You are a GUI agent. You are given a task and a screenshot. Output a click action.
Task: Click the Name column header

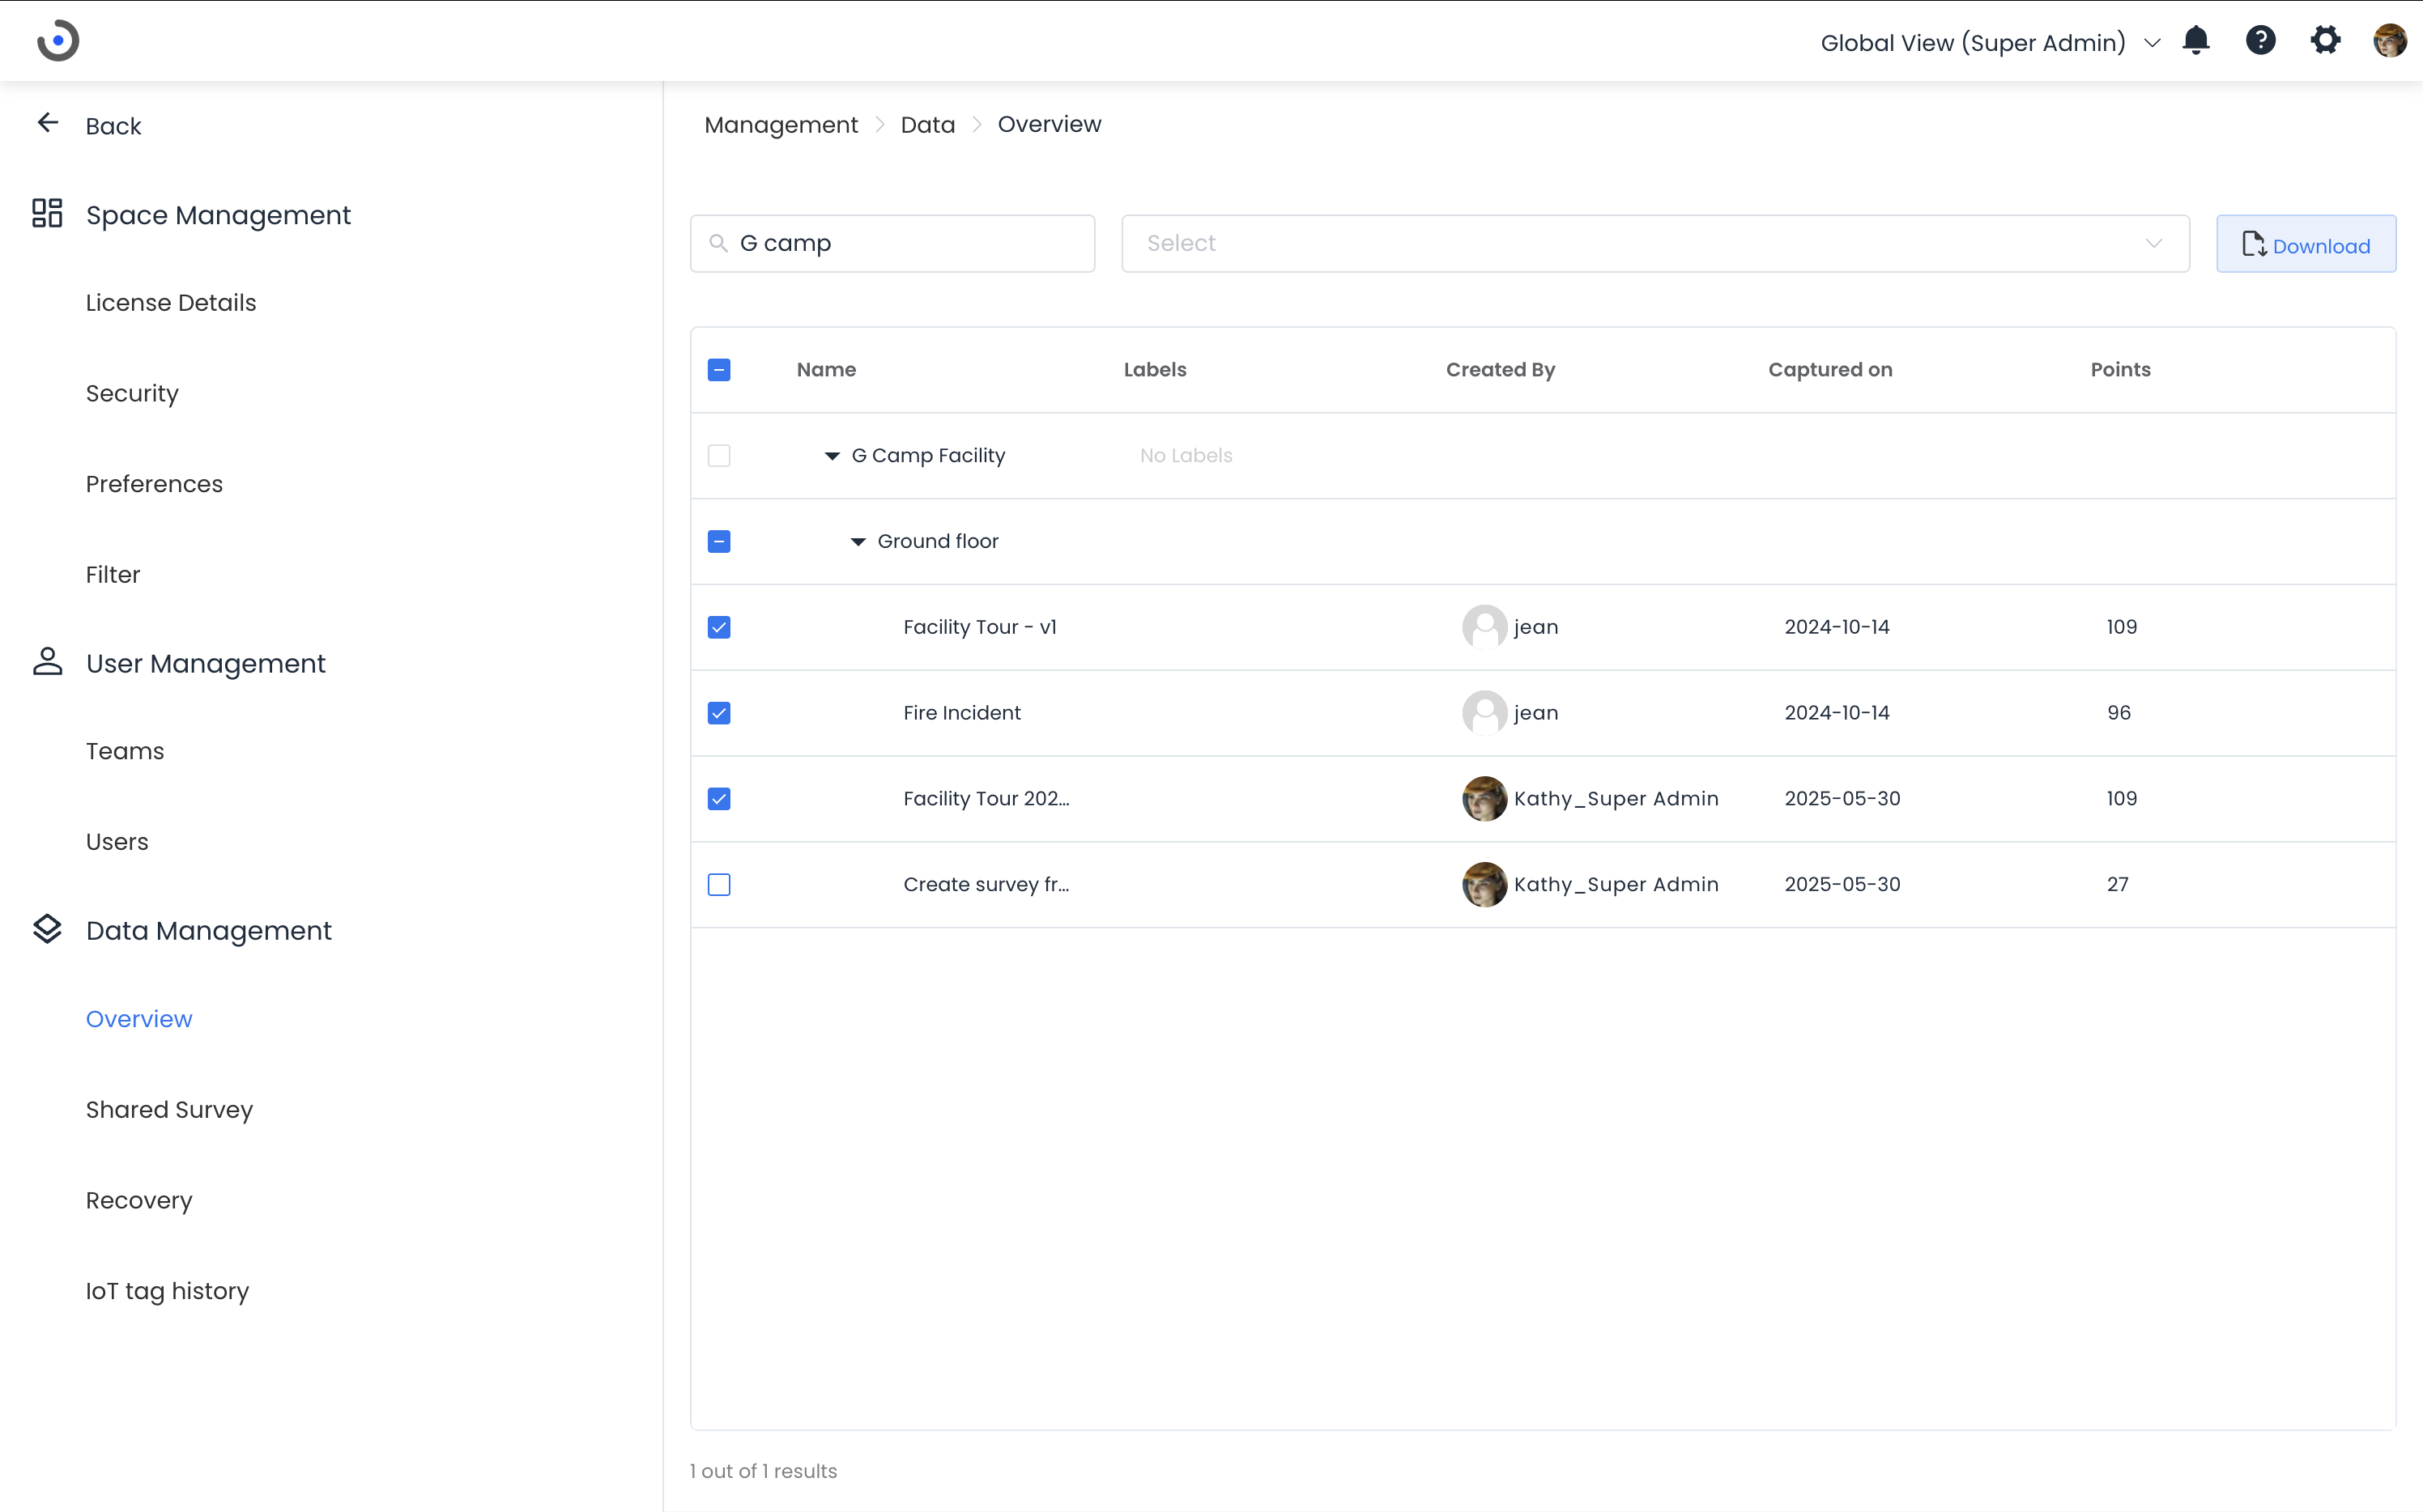click(826, 370)
